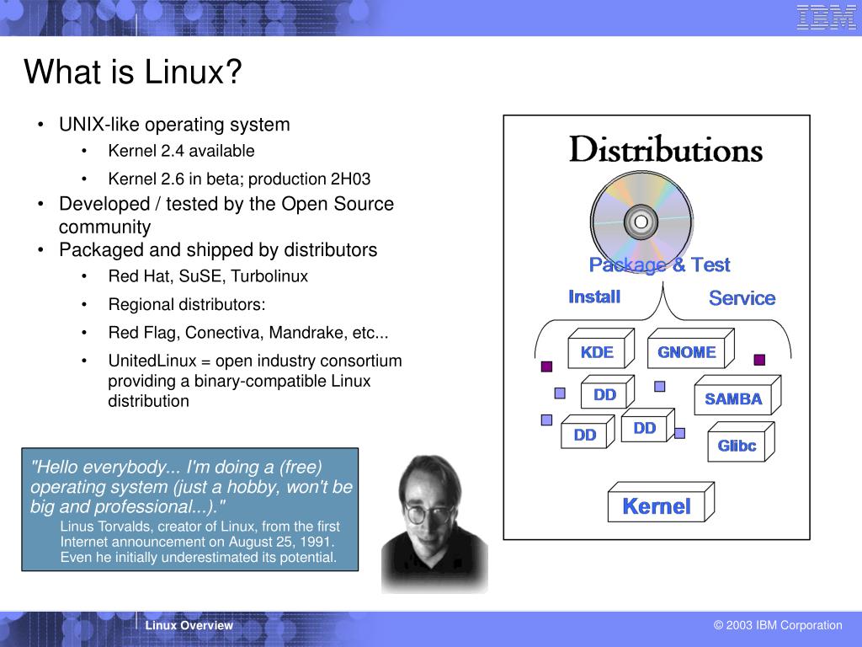Click the 'Linux Overview' footer label
This screenshot has height=647, width=862.
(189, 626)
